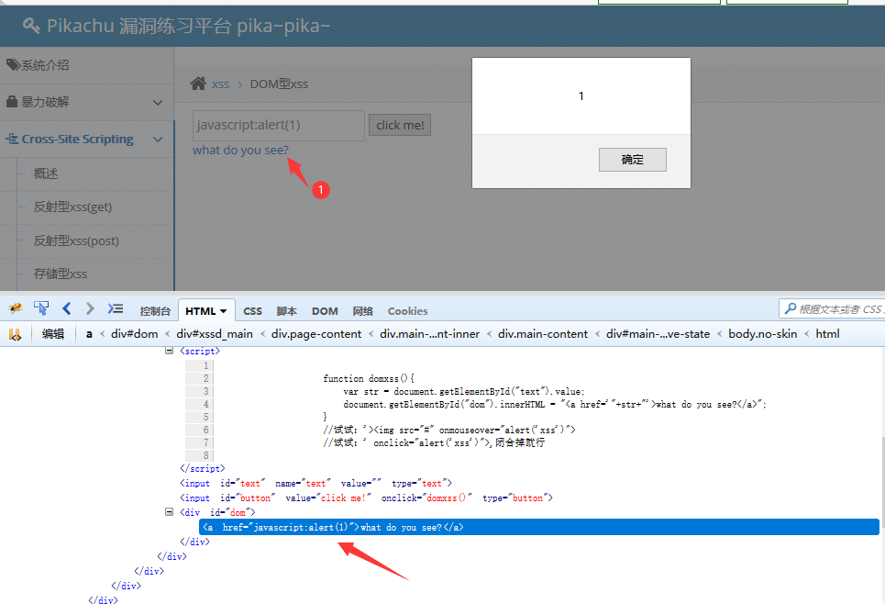This screenshot has height=604, width=885.
Task: Click the 编辑 button in Firebug
Action: click(x=53, y=334)
